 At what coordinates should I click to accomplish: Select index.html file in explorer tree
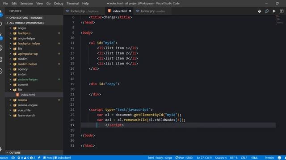click(x=34, y=95)
